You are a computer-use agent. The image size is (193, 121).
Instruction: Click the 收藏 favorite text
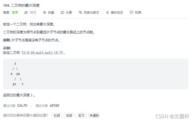pyautogui.click(x=51, y=13)
